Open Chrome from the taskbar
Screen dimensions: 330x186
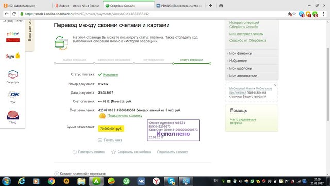point(52,181)
